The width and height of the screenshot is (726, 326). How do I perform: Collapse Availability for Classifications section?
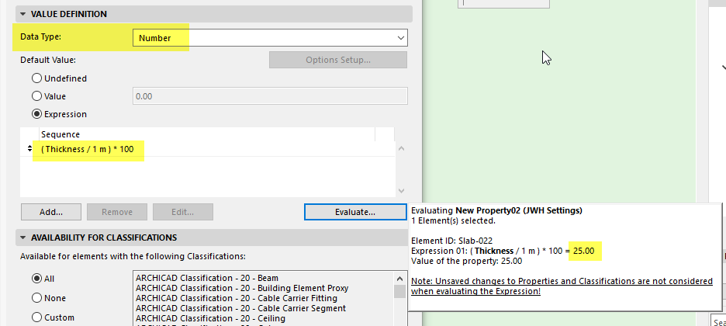point(23,238)
